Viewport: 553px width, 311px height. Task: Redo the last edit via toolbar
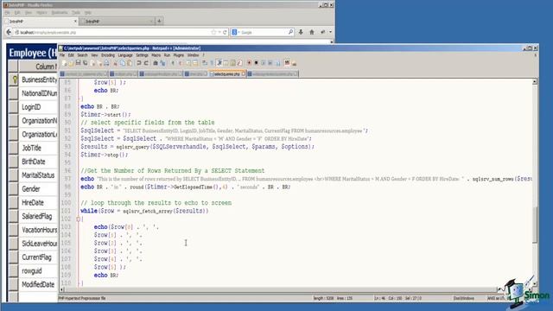pos(146,63)
